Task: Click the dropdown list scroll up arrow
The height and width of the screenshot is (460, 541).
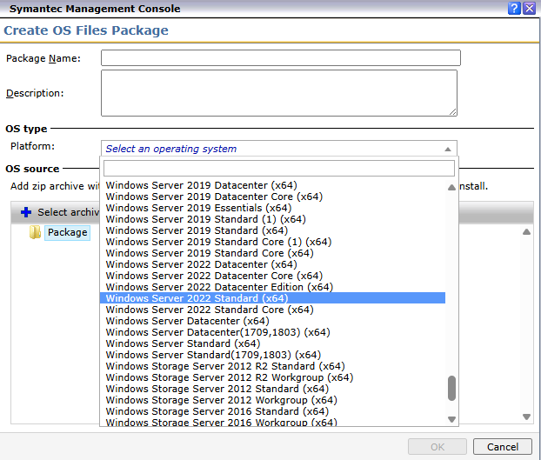Action: point(451,188)
